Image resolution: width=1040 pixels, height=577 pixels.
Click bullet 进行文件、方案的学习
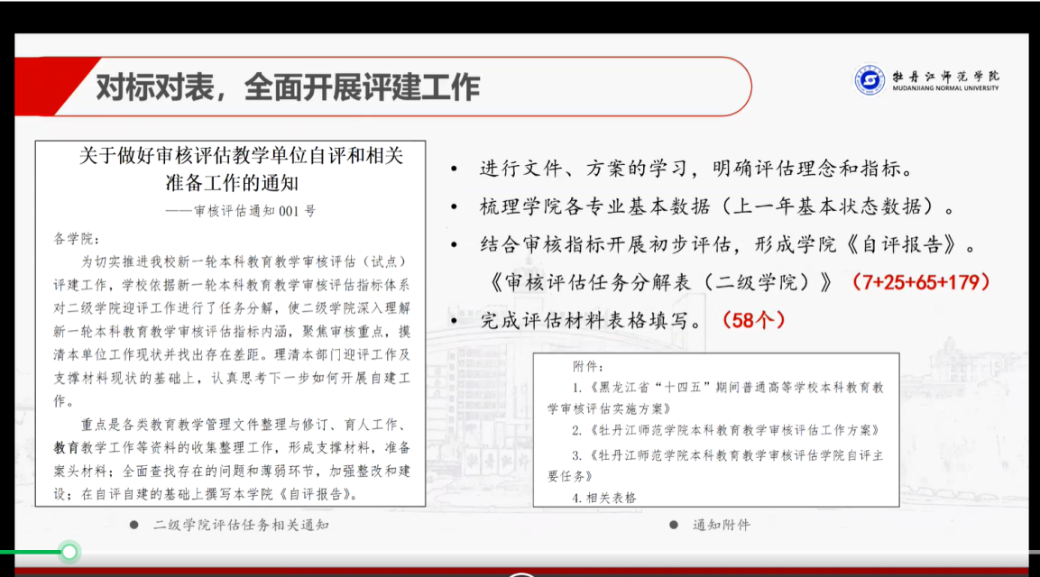pyautogui.click(x=696, y=169)
